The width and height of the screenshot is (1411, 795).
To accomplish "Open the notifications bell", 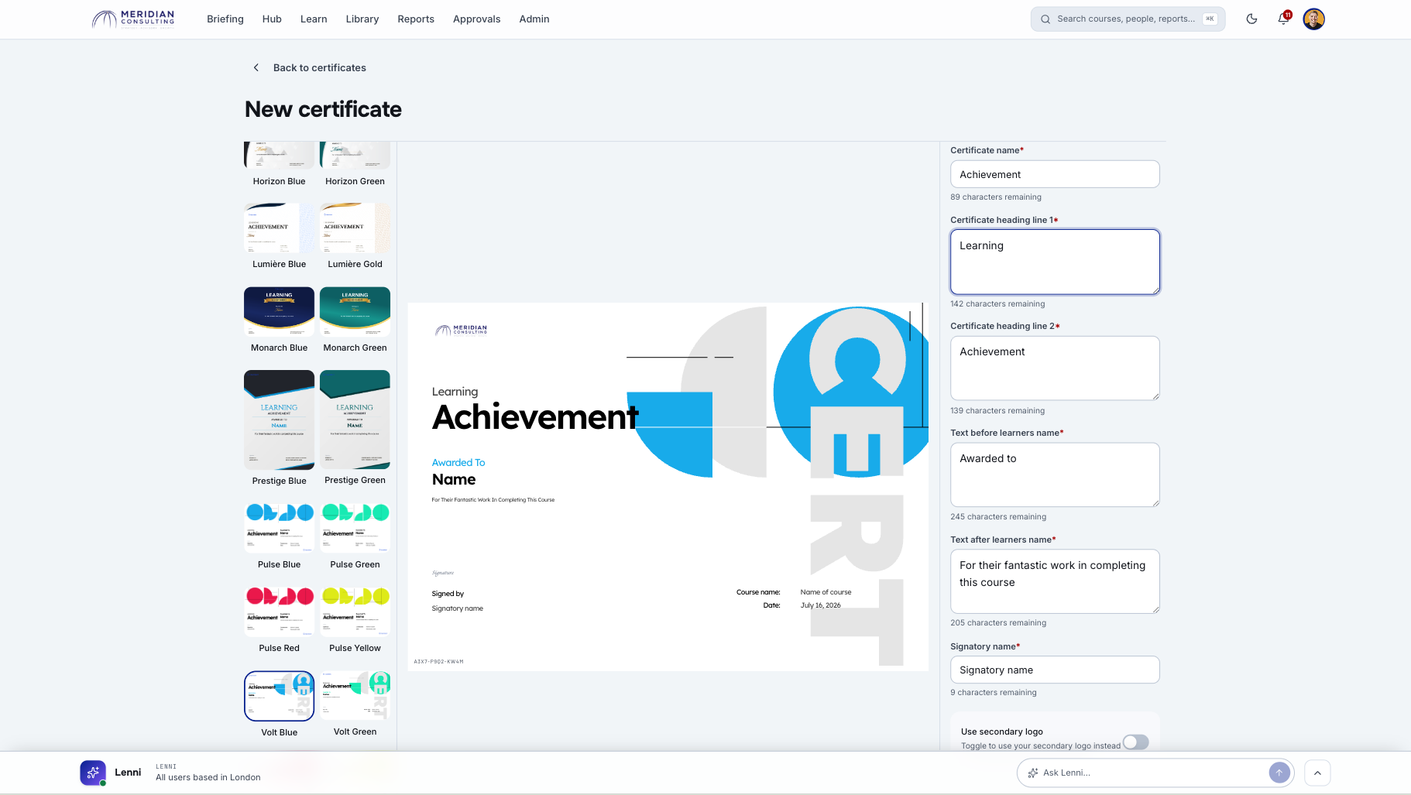I will pos(1283,19).
